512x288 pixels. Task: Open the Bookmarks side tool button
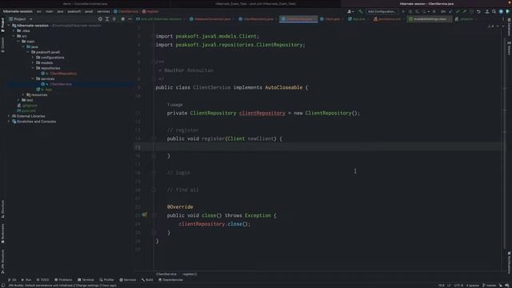point(2,233)
